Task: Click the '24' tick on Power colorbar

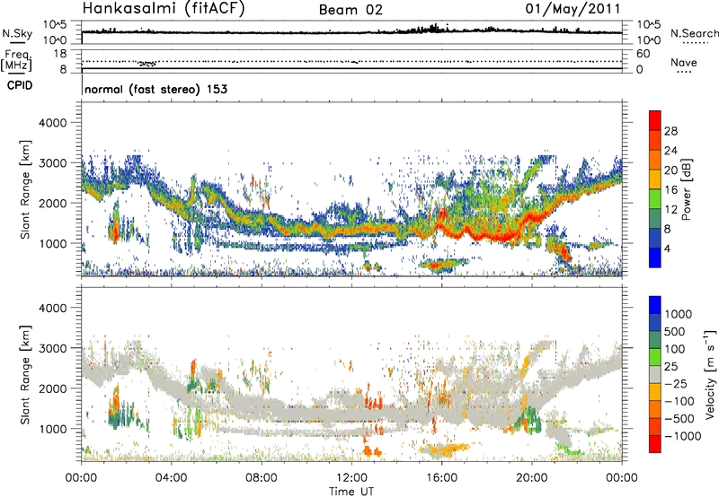Action: click(x=670, y=151)
